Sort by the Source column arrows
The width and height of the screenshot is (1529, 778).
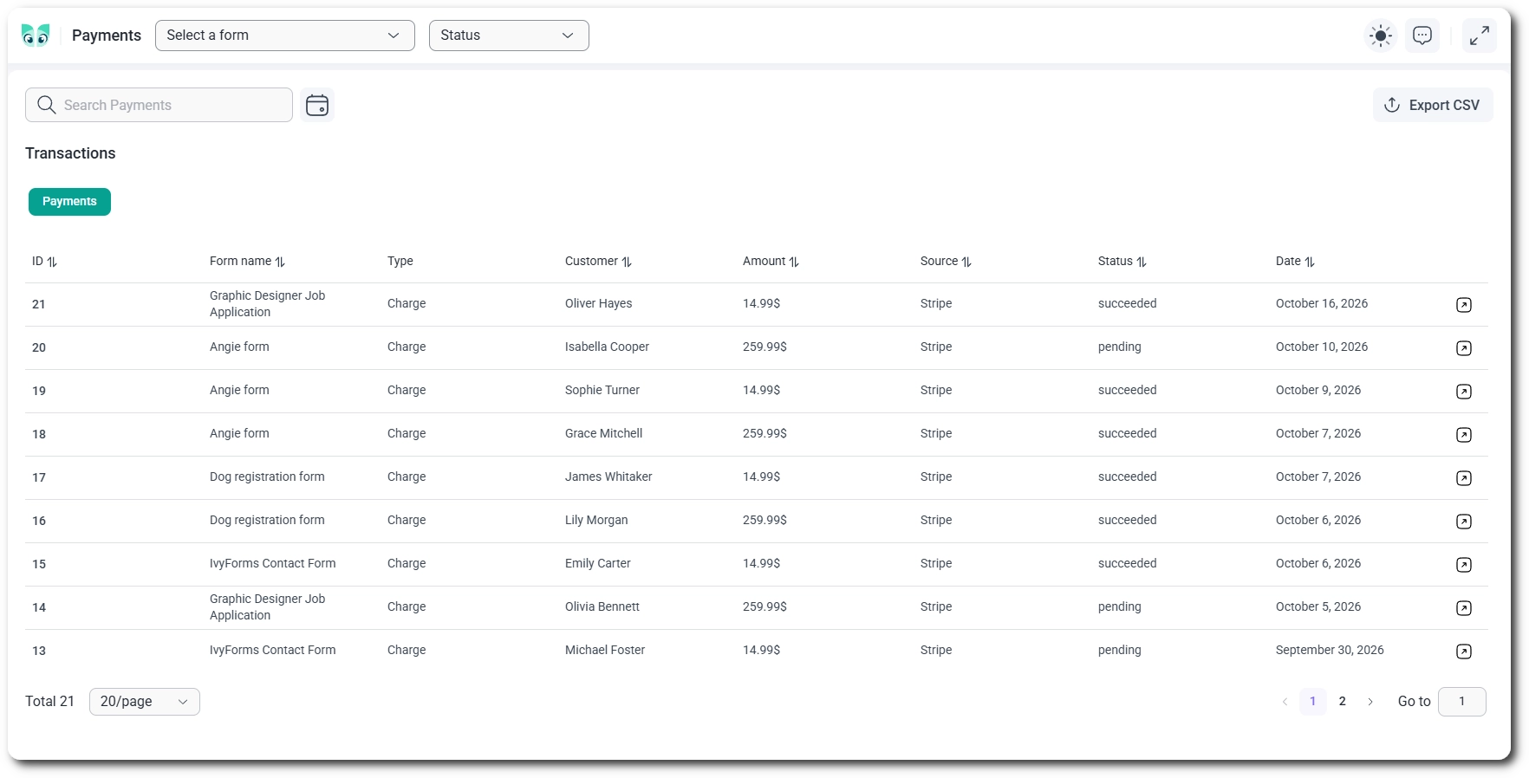[x=966, y=262]
